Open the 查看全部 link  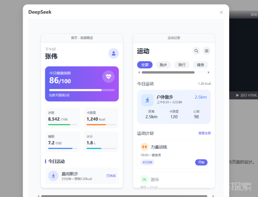point(205,133)
